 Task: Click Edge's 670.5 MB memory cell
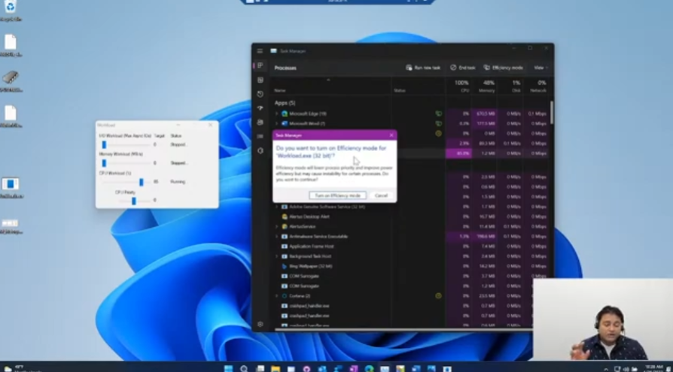tap(485, 114)
